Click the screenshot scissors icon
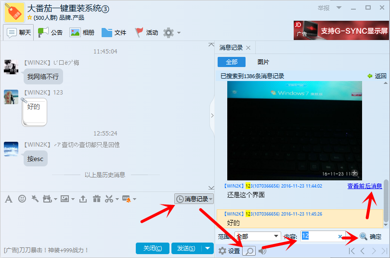 click(109, 199)
